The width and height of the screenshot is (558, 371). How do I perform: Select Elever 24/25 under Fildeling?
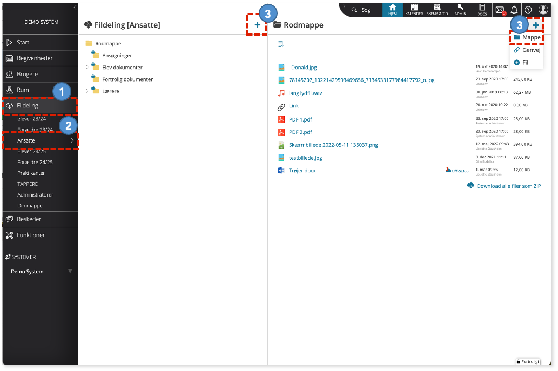pos(31,152)
